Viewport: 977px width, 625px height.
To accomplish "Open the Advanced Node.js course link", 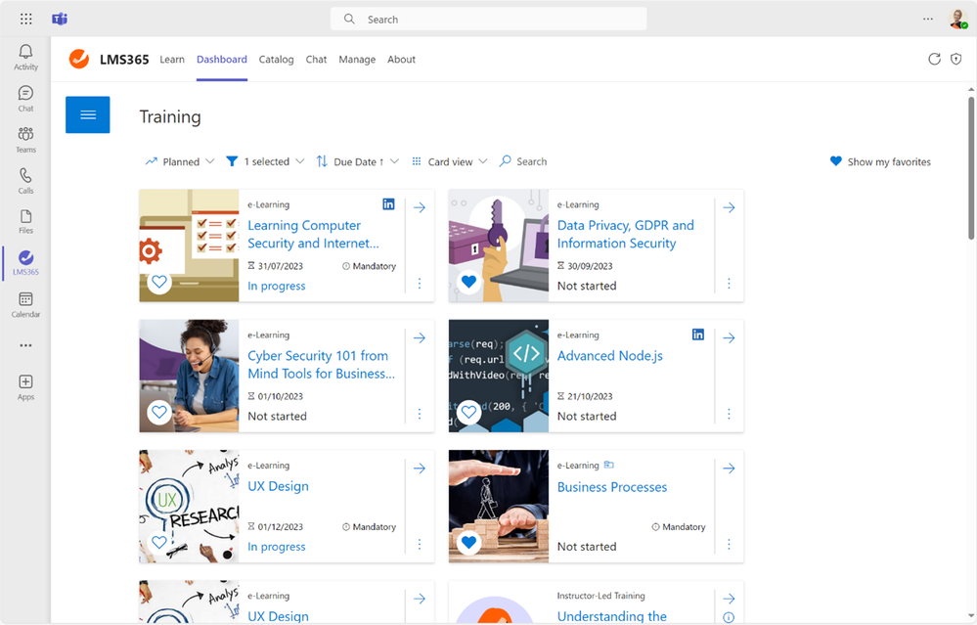I will [610, 356].
